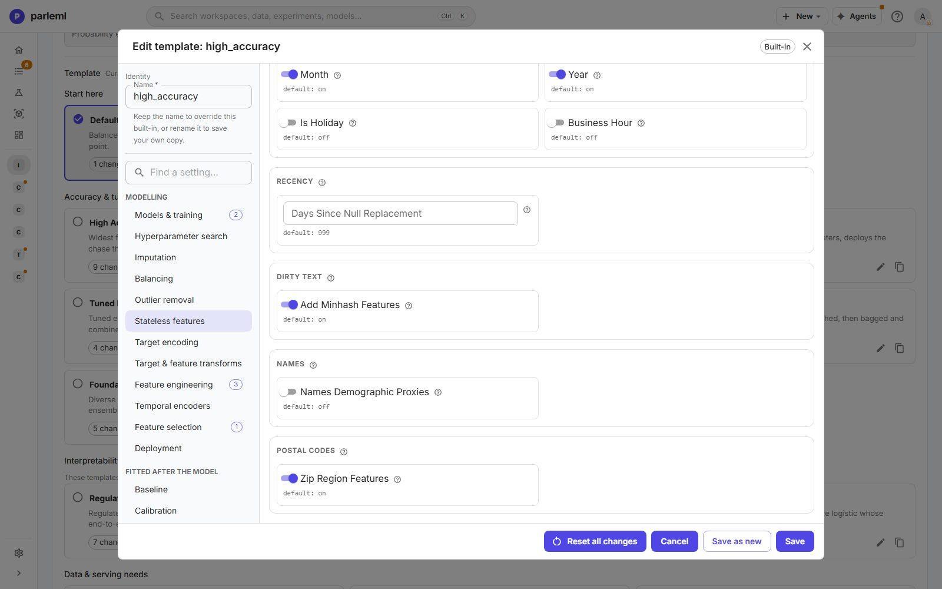Show help info for Zip Region Features
Screen dimensions: 942x589
397,479
